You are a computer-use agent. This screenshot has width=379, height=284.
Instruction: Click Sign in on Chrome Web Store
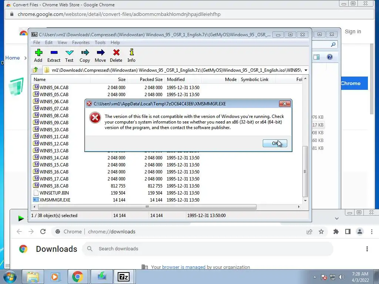[353, 32]
